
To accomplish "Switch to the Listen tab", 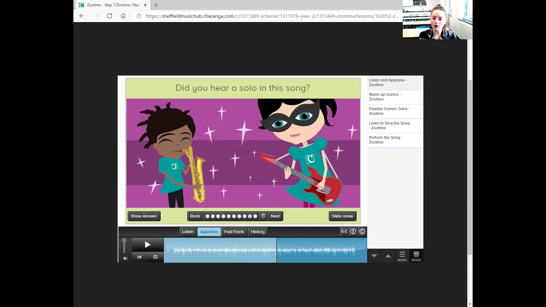I will click(188, 232).
